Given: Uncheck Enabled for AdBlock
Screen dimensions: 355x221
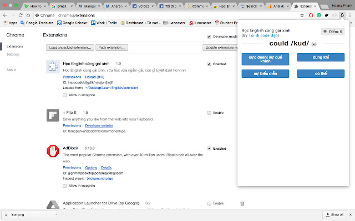Looking at the screenshot, I should point(209,149).
